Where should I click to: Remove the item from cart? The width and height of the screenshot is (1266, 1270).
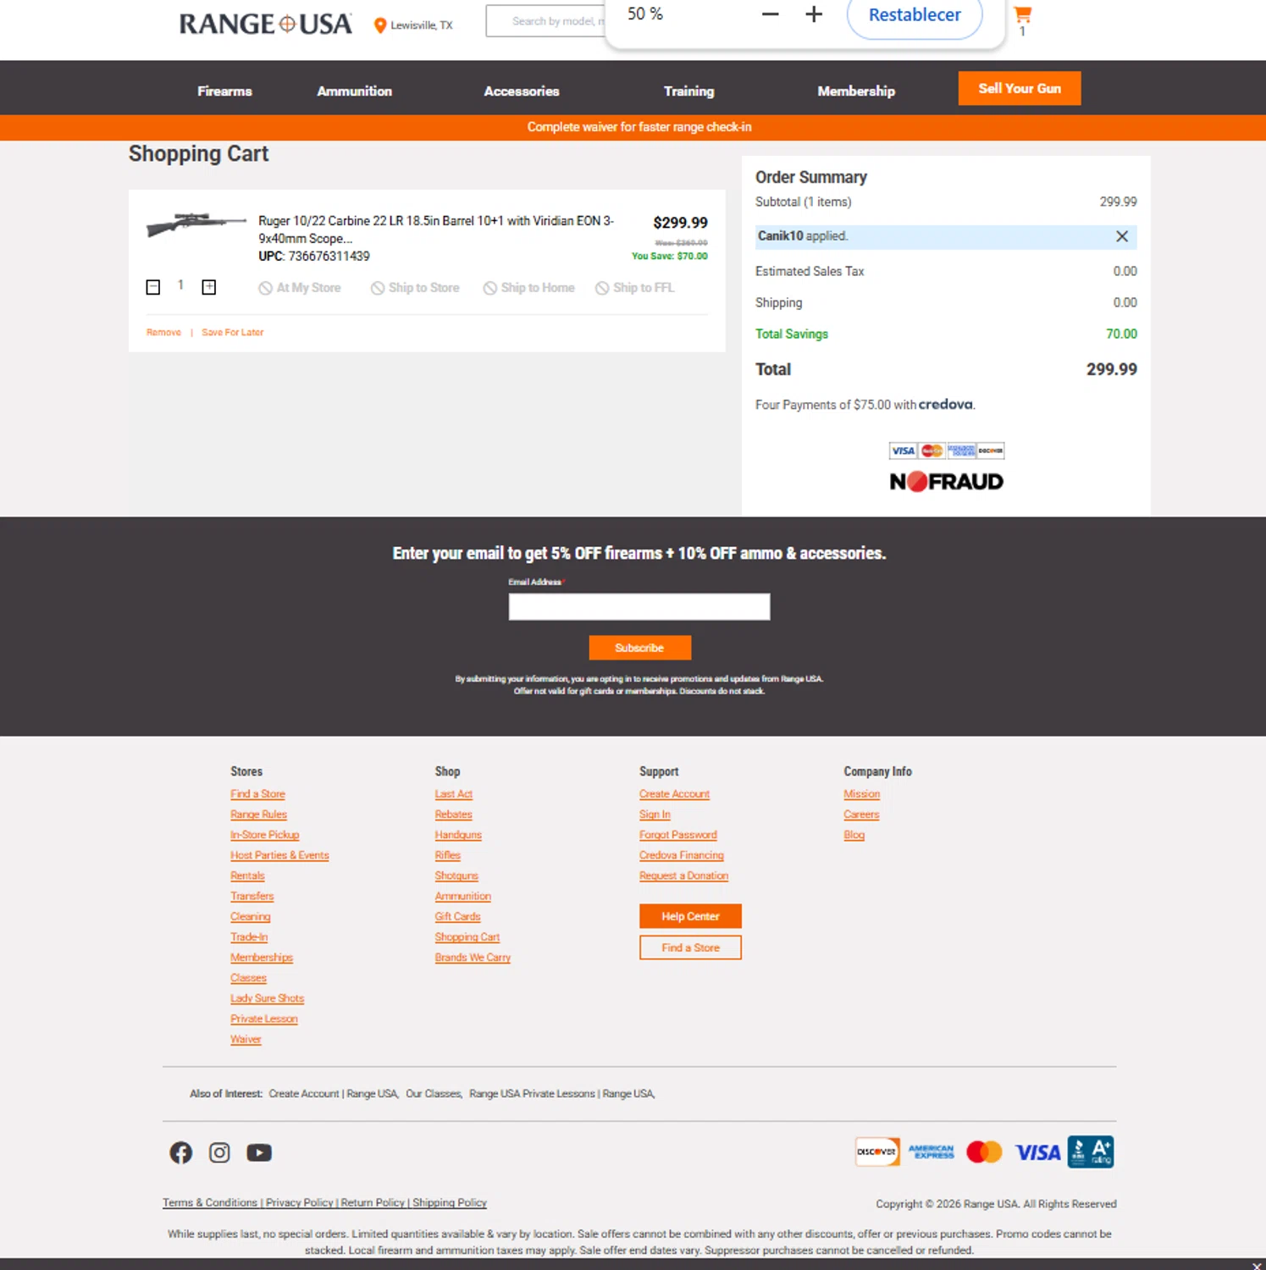point(163,333)
